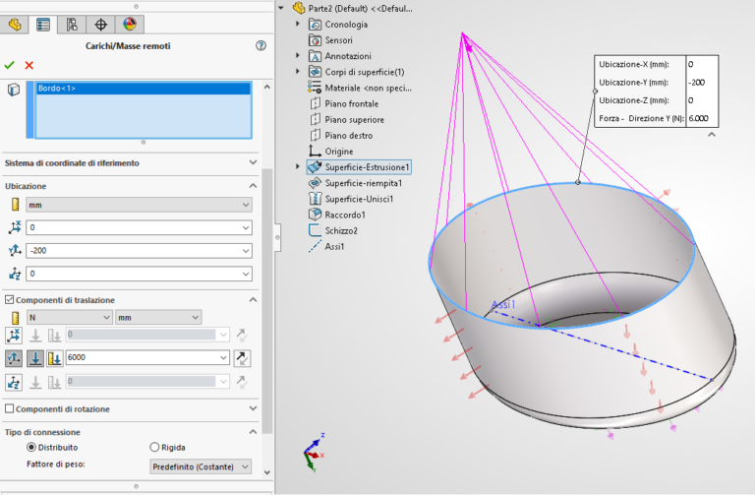Viewport: 755px width, 495px height.
Task: Reverse direction of the 6000 N force
Action: [243, 358]
